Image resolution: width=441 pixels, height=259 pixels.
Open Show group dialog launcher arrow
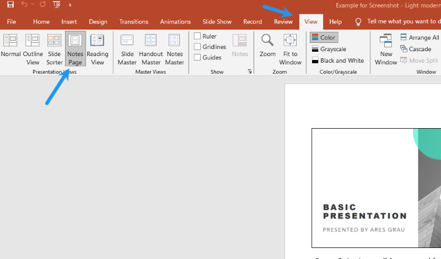pyautogui.click(x=250, y=71)
